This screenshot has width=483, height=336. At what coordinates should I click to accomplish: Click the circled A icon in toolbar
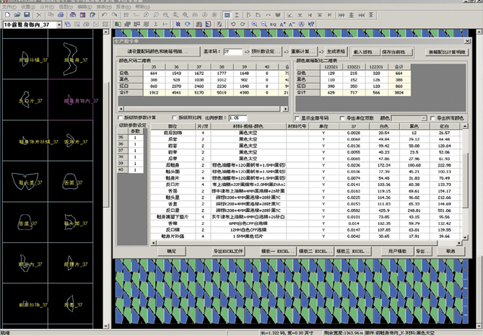click(301, 24)
